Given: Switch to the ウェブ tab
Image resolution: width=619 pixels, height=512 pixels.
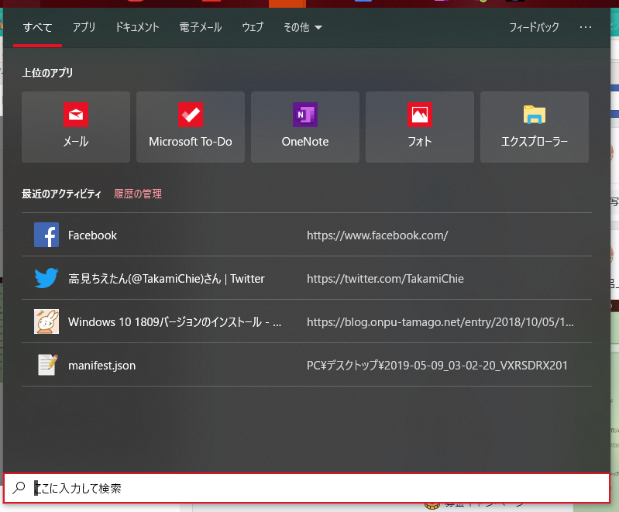Looking at the screenshot, I should 253,27.
